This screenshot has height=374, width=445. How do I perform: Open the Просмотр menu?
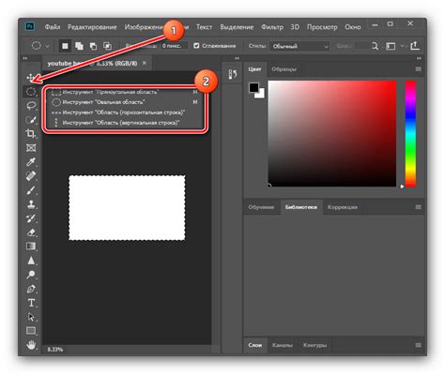coord(322,27)
